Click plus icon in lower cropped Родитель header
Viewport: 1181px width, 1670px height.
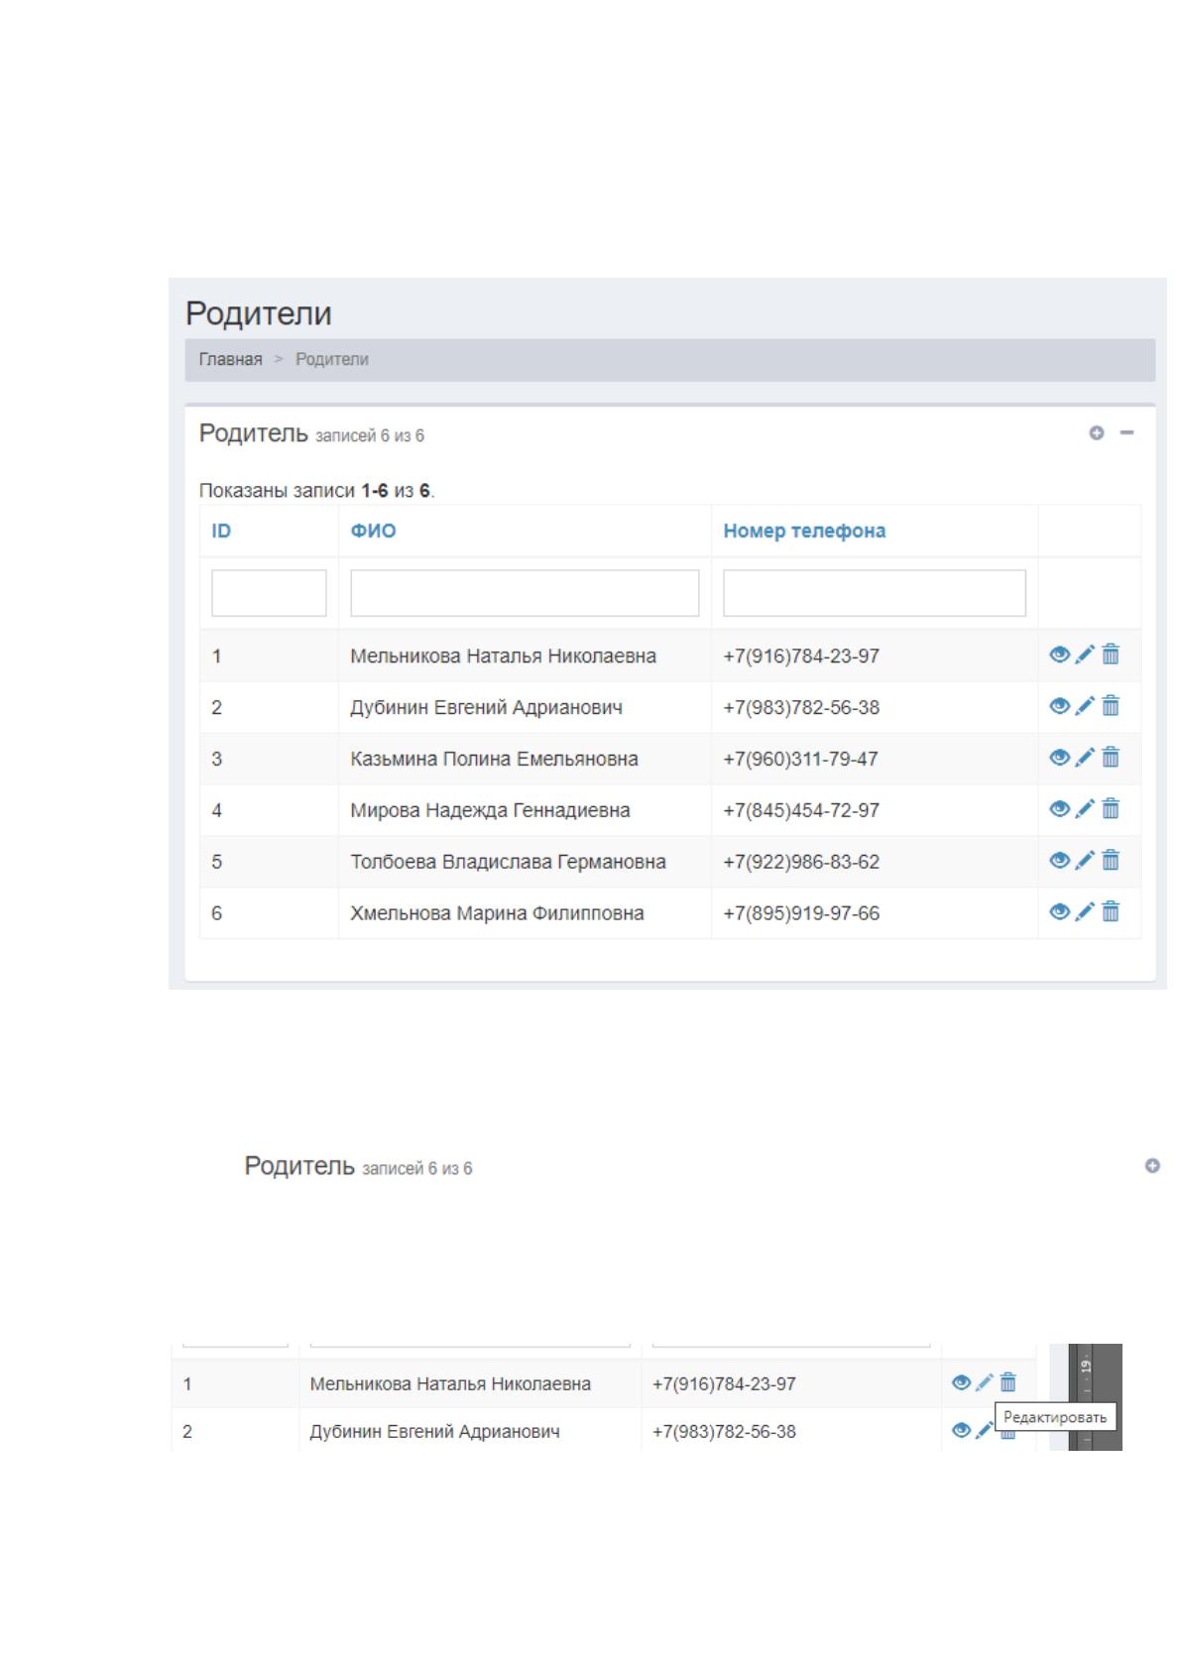[x=1152, y=1166]
